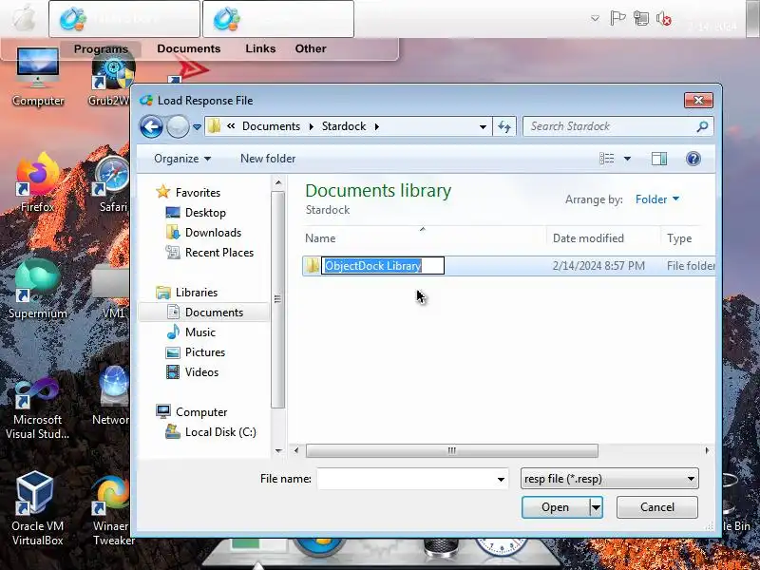Open the Safari desktop shortcut
The height and width of the screenshot is (570, 760).
click(112, 183)
